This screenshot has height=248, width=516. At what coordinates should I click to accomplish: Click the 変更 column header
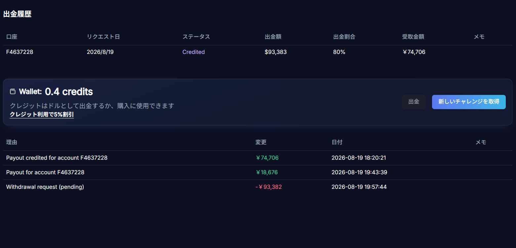pos(261,142)
